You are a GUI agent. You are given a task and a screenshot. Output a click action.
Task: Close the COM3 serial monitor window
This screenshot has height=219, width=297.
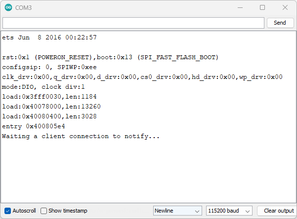tap(285, 8)
